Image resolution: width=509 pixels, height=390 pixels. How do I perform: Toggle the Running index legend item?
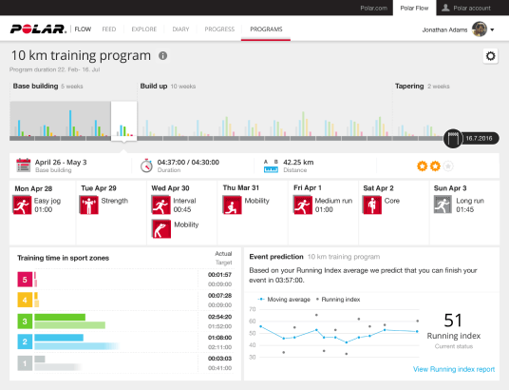338,300
